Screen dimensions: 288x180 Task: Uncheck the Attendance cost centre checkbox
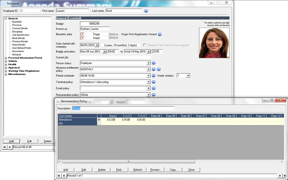tap(99, 120)
